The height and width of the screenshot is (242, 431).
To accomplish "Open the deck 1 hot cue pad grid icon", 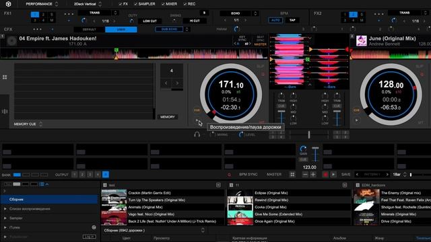I will pyautogui.click(x=5, y=77).
